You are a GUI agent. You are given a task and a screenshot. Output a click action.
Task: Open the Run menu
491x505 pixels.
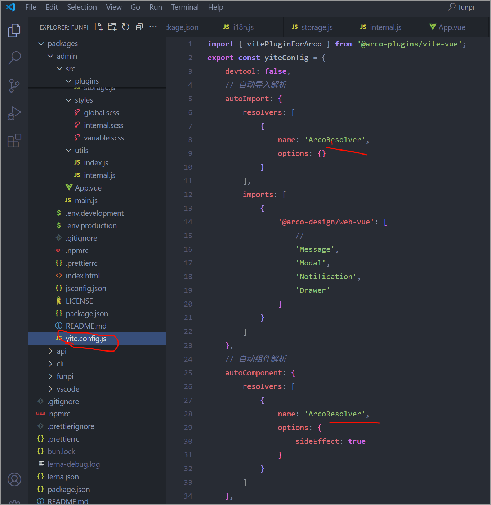pyautogui.click(x=156, y=7)
